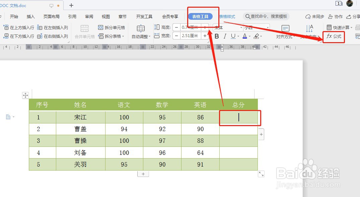Open the 自动调整 auto-fit tool
Viewport: 360px width, 197px height.
pyautogui.click(x=141, y=32)
